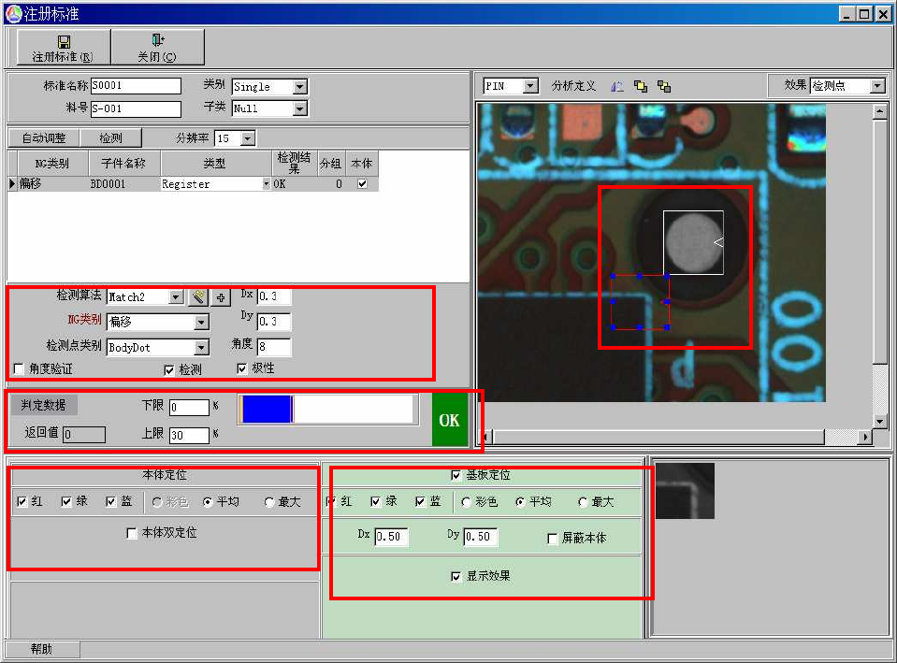The width and height of the screenshot is (897, 663).
Task: Open the 检测算法 Match2 dropdown
Action: (x=176, y=296)
